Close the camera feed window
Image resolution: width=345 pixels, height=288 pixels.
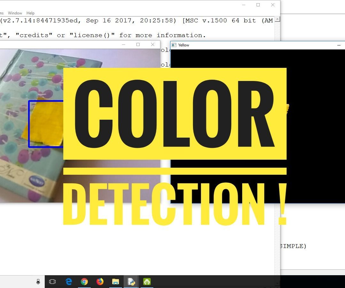click(153, 44)
